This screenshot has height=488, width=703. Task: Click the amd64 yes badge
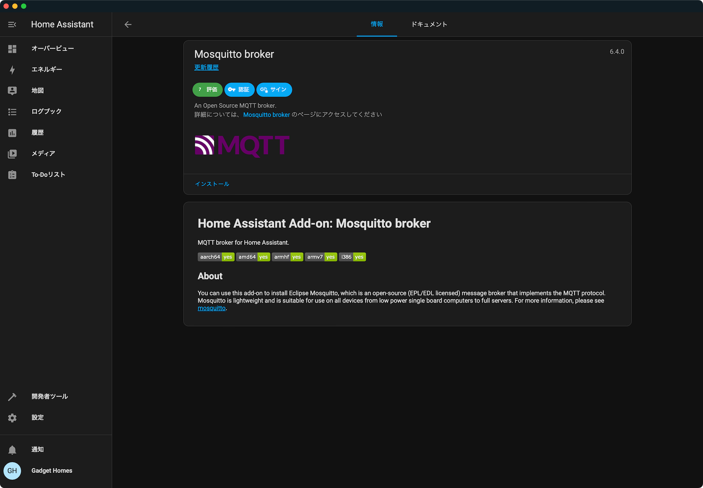pos(253,257)
